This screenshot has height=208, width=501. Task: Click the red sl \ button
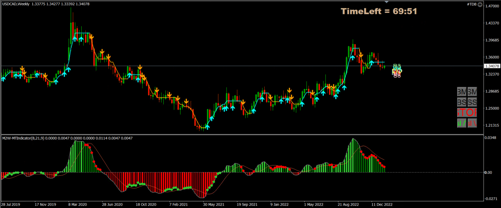[x=472, y=123]
